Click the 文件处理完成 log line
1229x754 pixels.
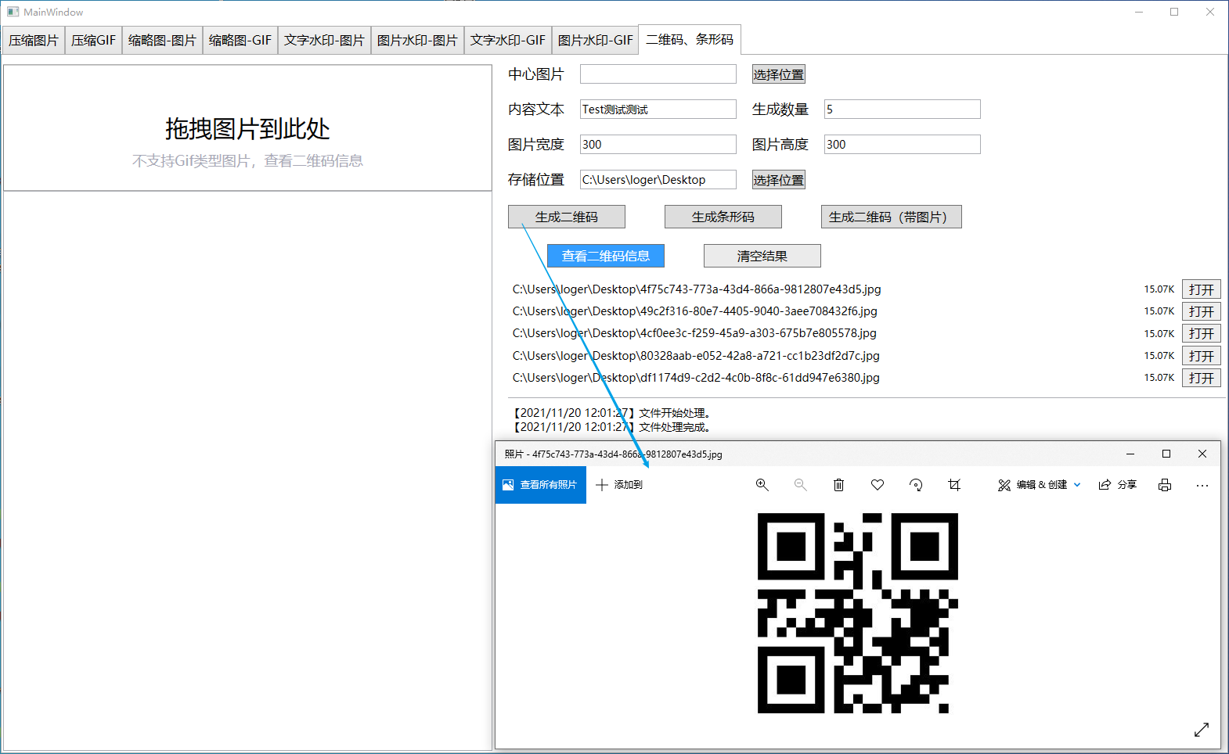(x=611, y=427)
